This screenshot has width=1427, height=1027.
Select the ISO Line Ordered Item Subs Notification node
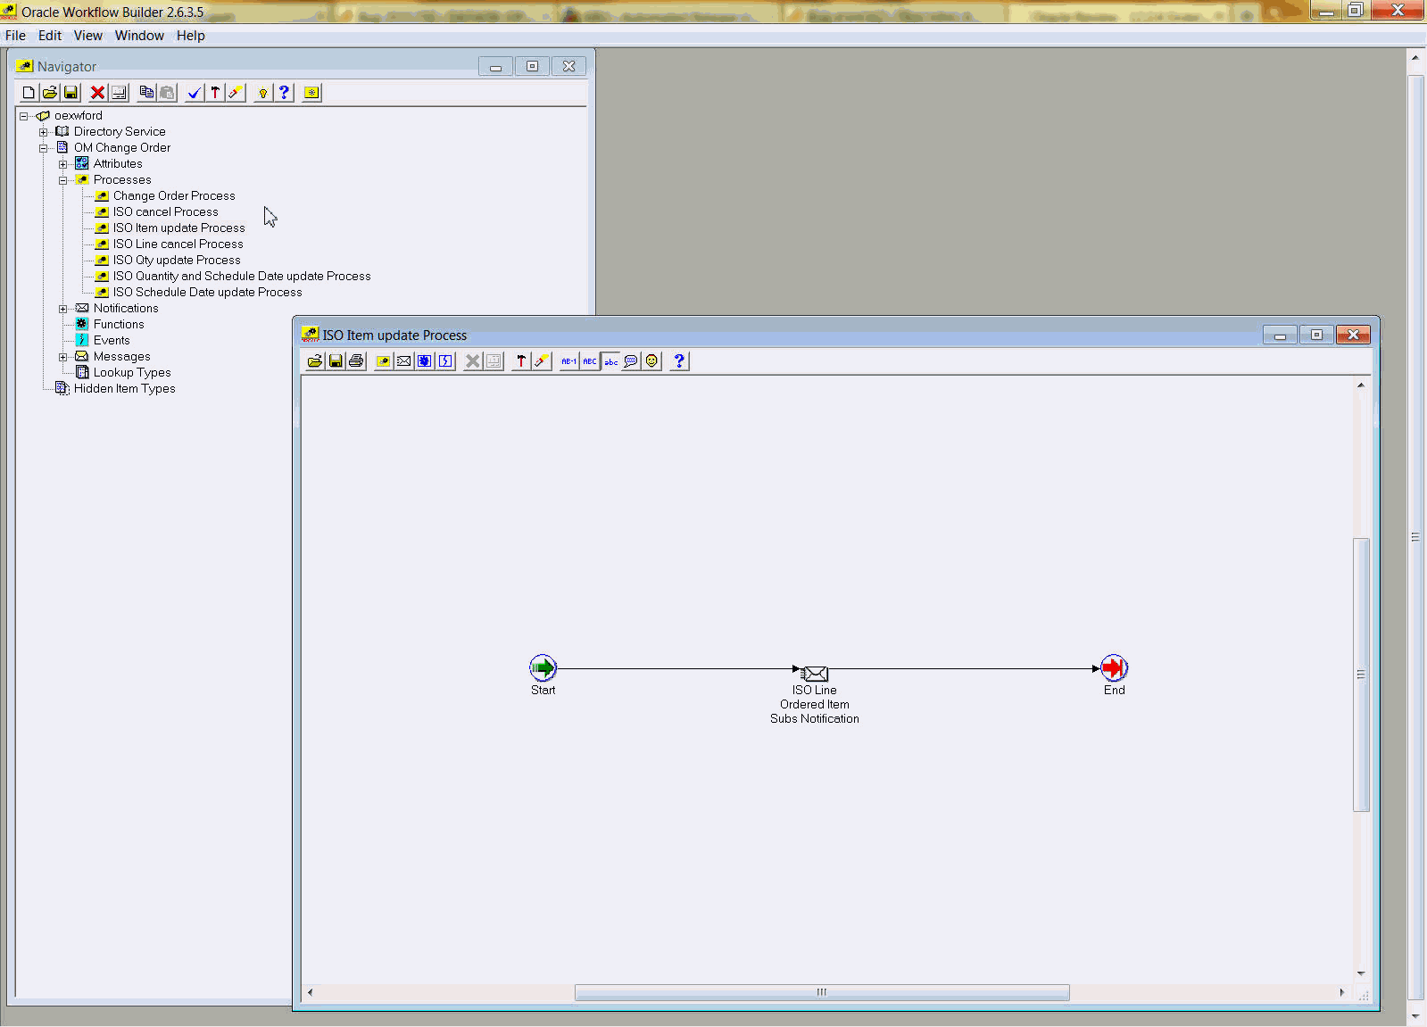coord(815,674)
